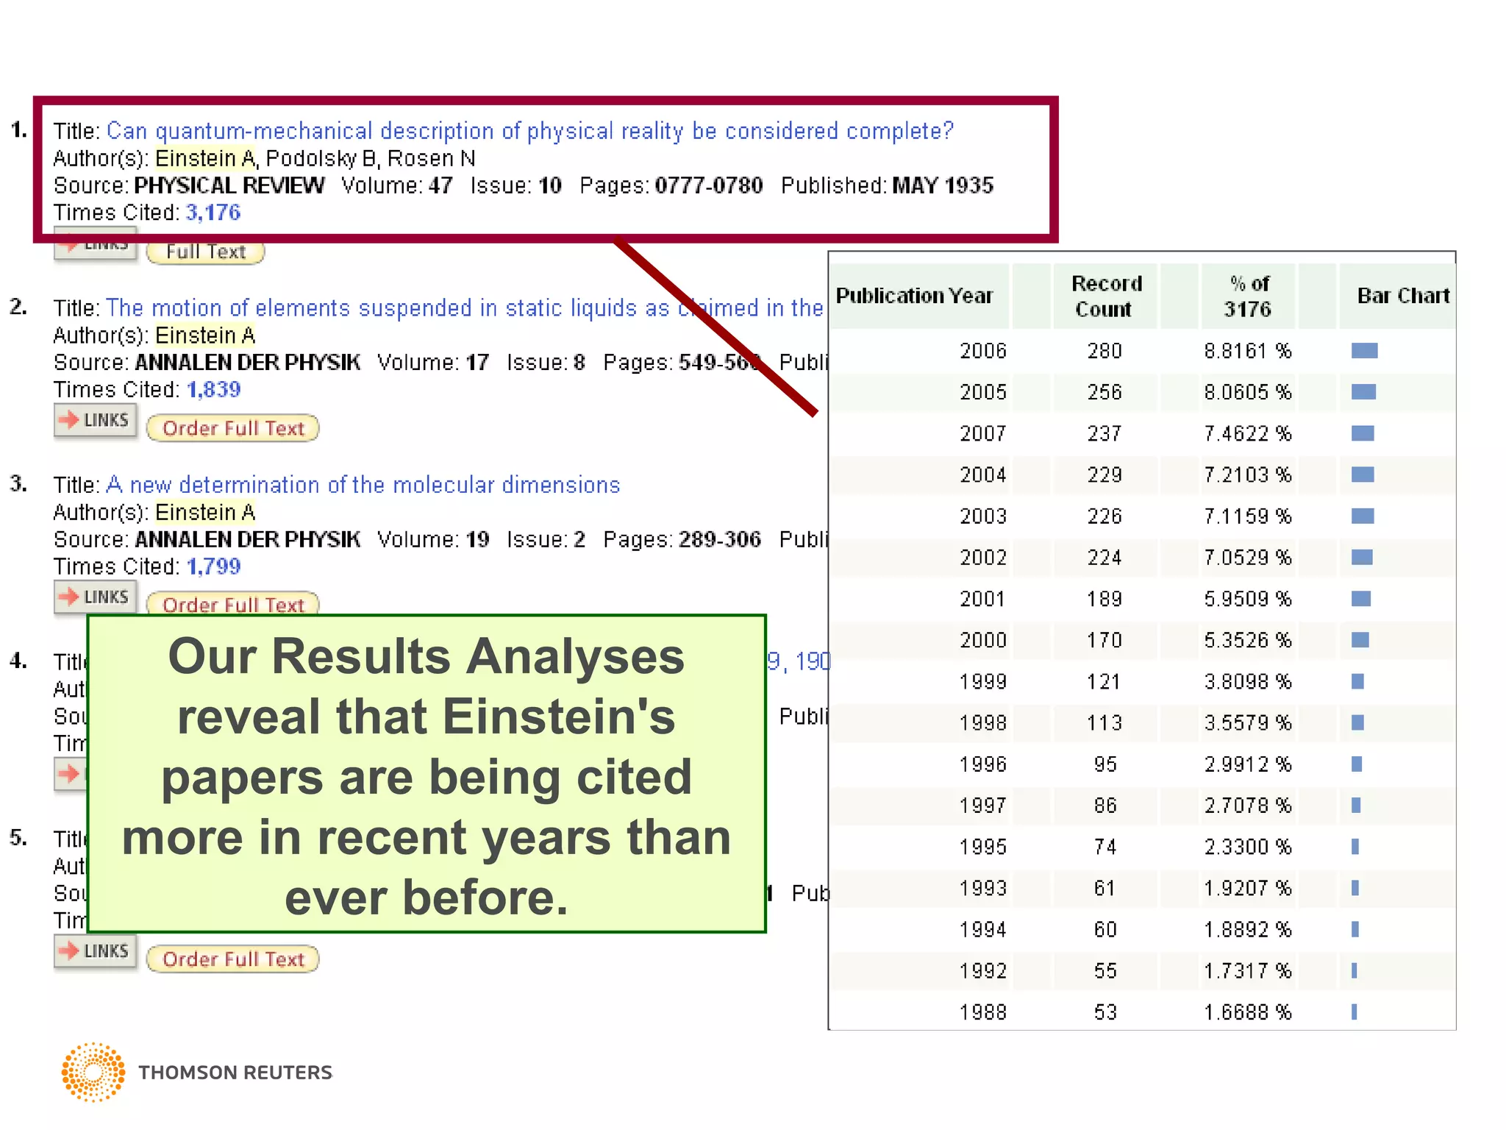Click the 1988 publication year cell
Screen dimensions: 1506x1130
[x=983, y=1012]
